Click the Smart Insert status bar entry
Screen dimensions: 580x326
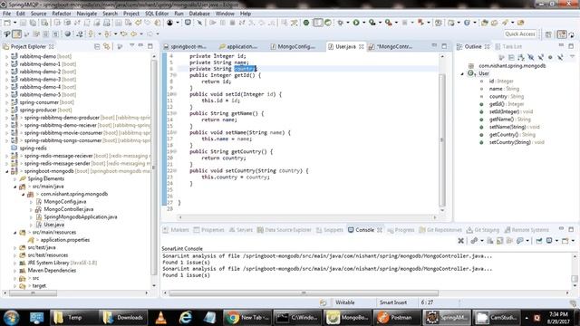coord(393,302)
